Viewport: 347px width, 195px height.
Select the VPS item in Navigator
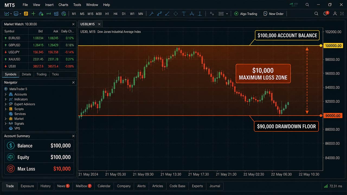tap(15, 128)
